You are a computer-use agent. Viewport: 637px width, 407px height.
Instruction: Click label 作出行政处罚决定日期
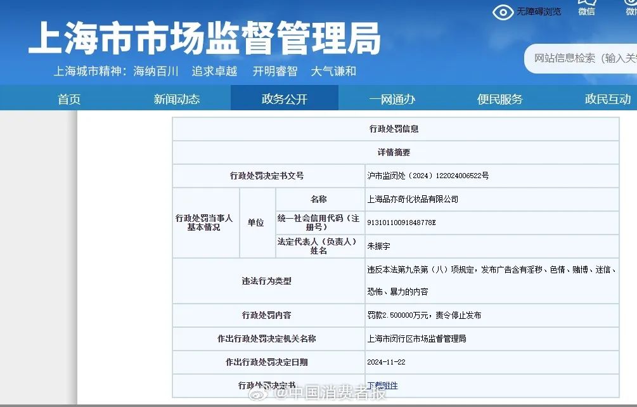pyautogui.click(x=267, y=362)
